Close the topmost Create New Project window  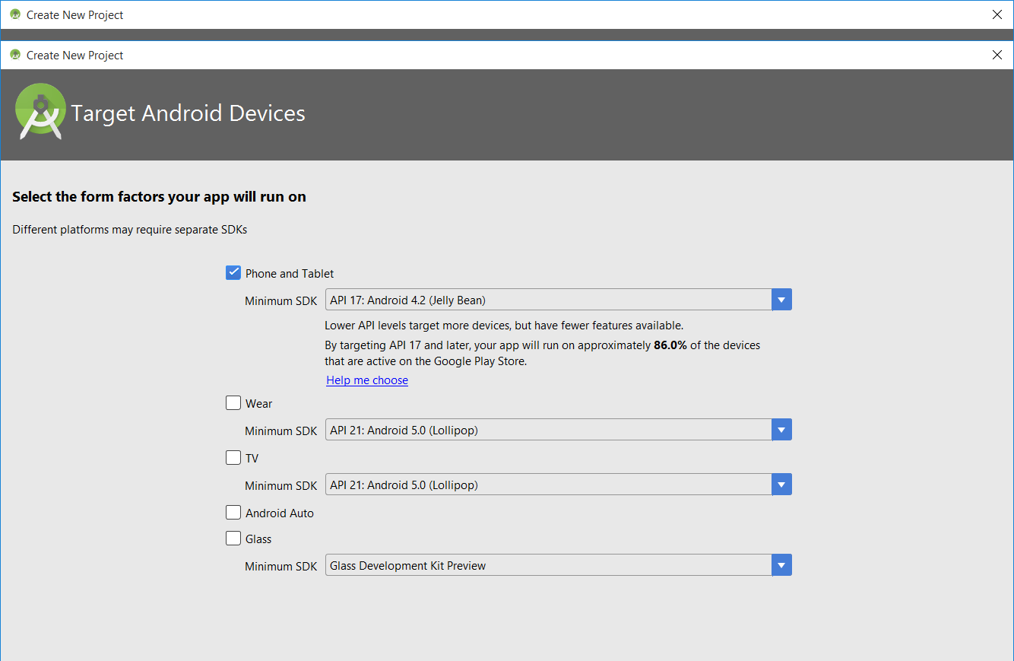[997, 14]
